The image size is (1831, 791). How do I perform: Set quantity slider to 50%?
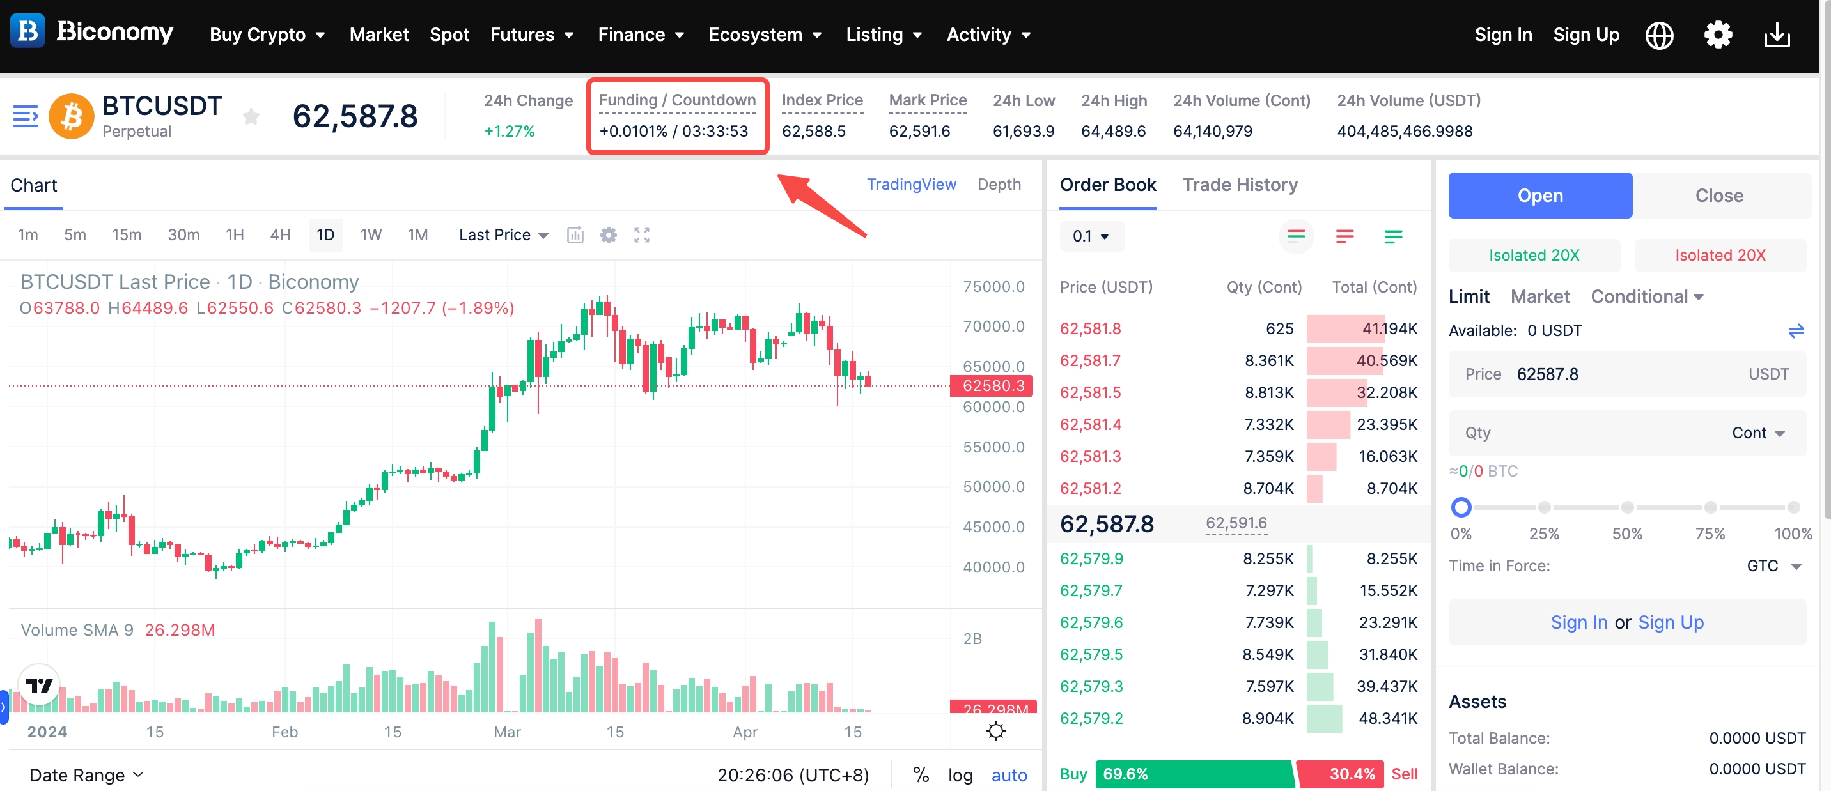coord(1627,507)
